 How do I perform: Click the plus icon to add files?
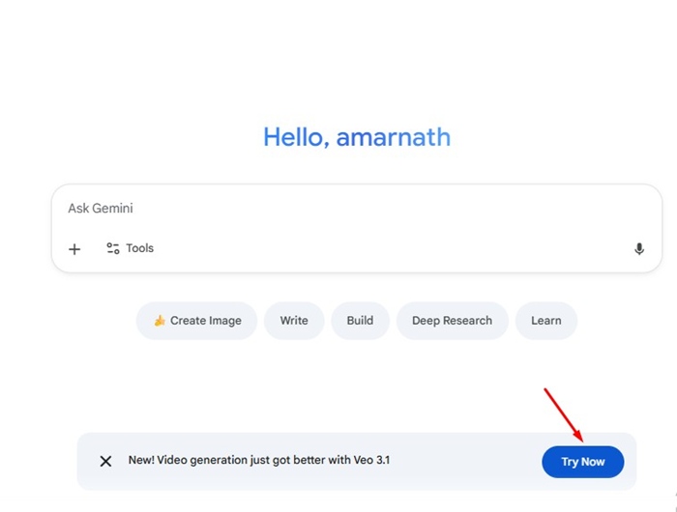point(74,249)
